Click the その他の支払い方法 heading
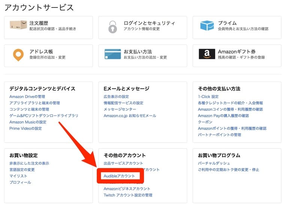285x207 pixels. 219,89
